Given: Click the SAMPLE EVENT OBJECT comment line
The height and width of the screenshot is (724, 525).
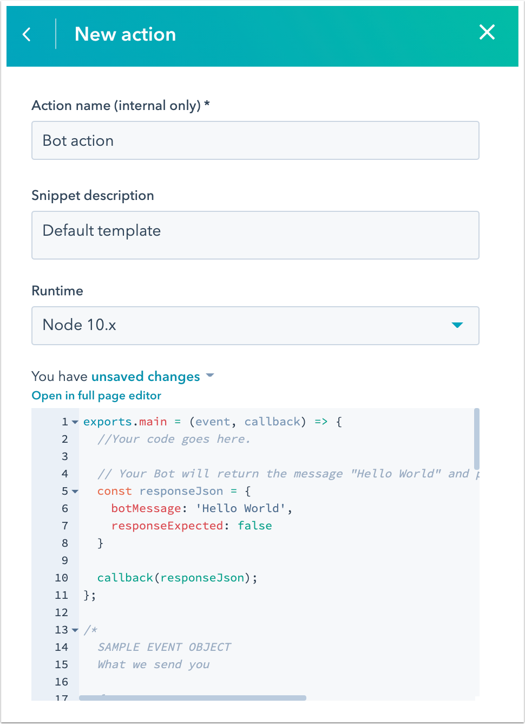Looking at the screenshot, I should point(164,647).
